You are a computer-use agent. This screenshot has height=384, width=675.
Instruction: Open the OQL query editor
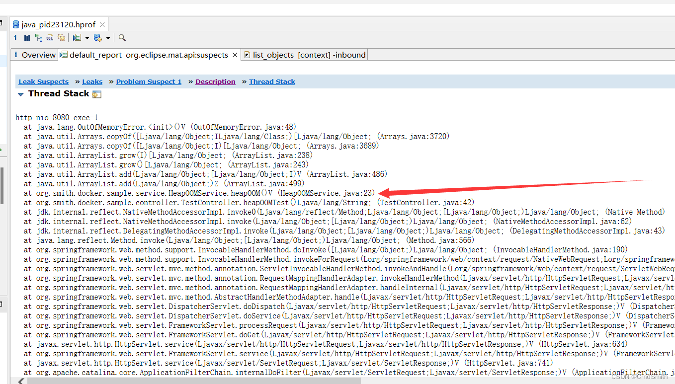pyautogui.click(x=50, y=38)
